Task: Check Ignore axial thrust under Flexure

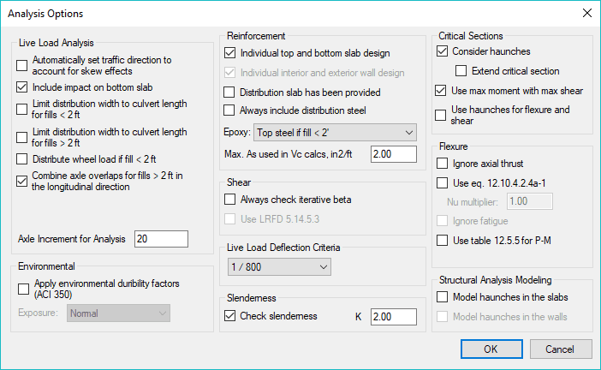Action: pyautogui.click(x=441, y=164)
